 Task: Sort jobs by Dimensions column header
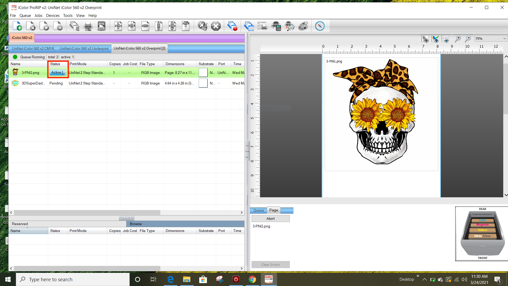180,64
